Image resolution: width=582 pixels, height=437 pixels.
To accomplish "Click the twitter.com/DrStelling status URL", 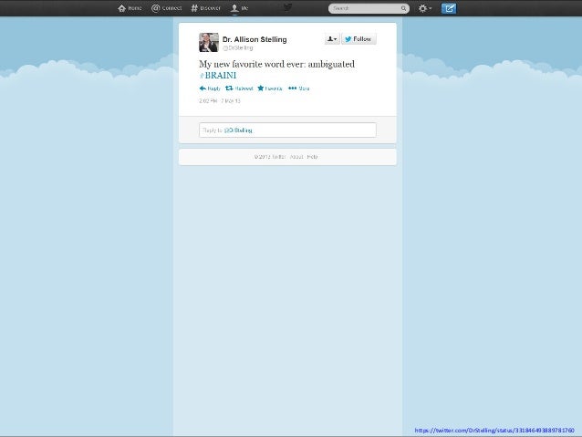I will (x=494, y=431).
